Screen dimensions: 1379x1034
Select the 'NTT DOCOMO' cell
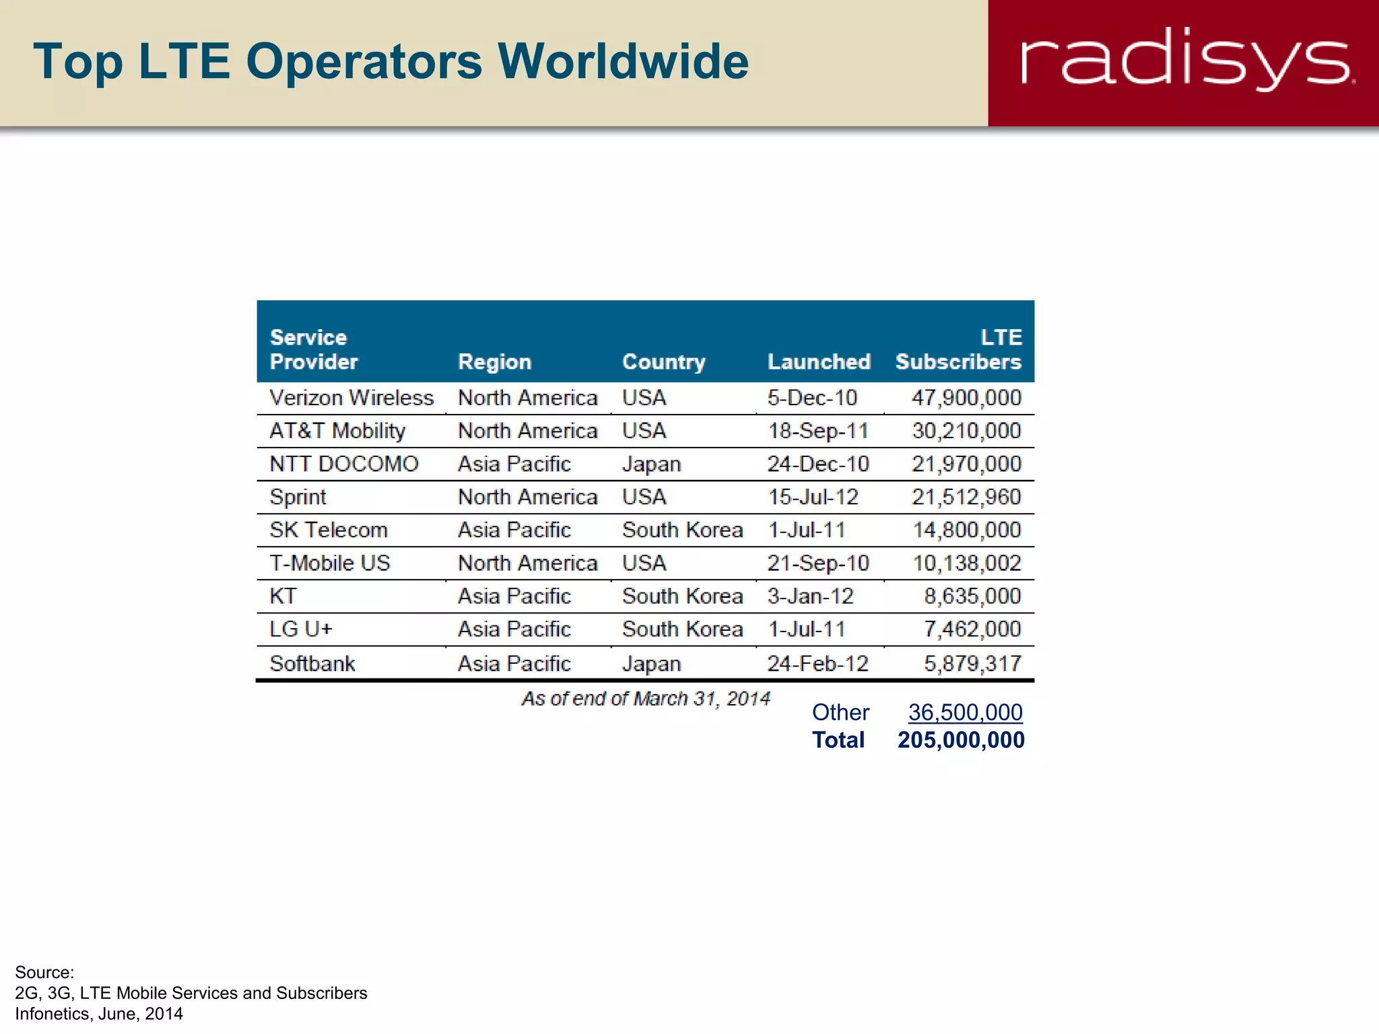(344, 464)
